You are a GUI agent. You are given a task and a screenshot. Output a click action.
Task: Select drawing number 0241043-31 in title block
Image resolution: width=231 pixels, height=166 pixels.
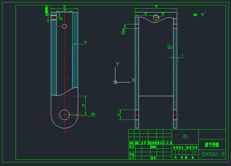[213, 154]
